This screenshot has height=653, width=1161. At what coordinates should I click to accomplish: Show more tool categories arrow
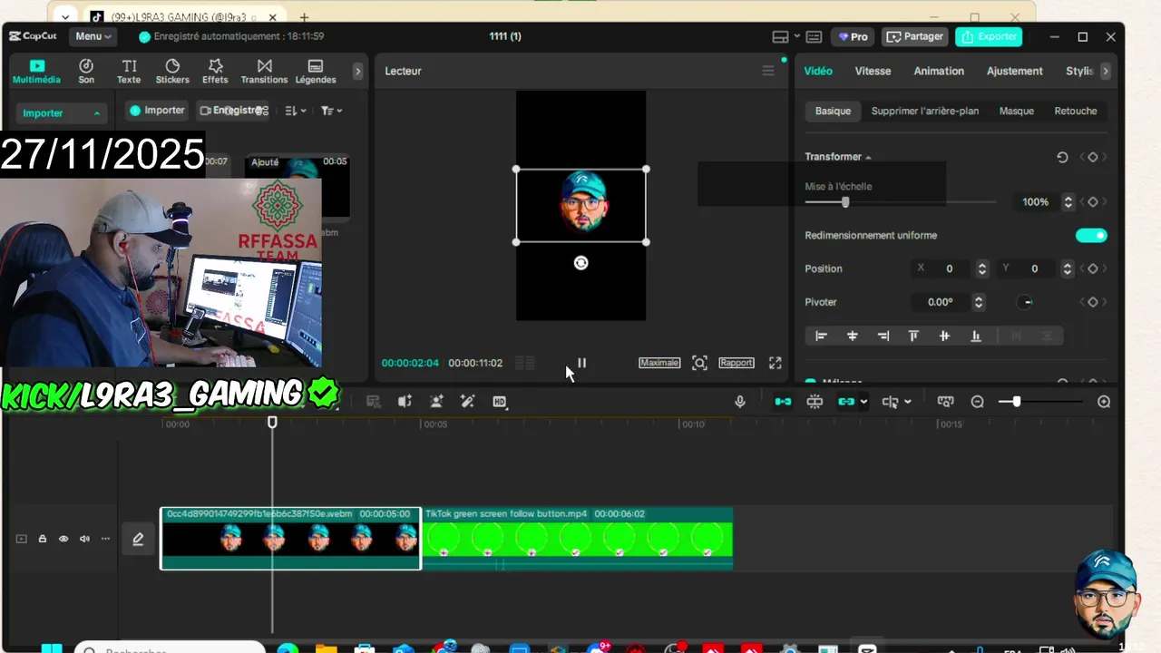(357, 71)
